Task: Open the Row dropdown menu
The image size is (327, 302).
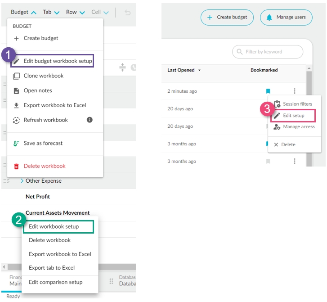Action: click(x=75, y=12)
